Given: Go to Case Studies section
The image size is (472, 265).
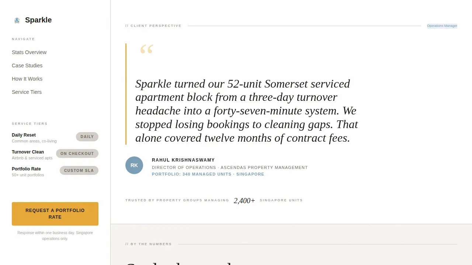Looking at the screenshot, I should [27, 66].
